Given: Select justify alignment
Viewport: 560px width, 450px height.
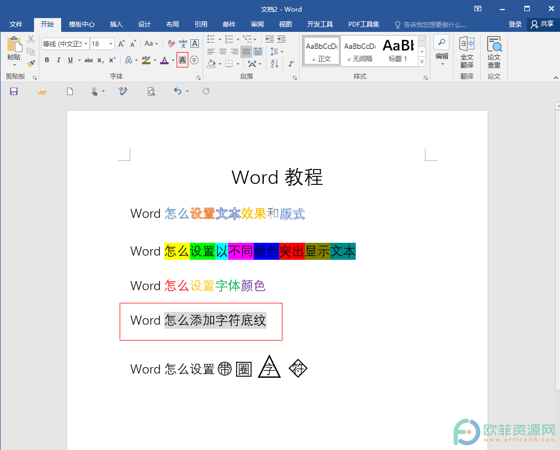Looking at the screenshot, I should click(x=246, y=52).
